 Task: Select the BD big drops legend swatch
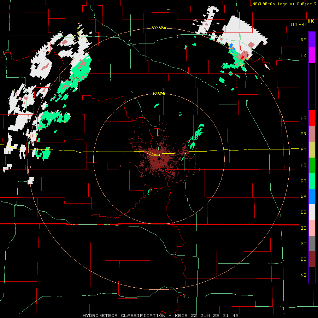pos(312,149)
